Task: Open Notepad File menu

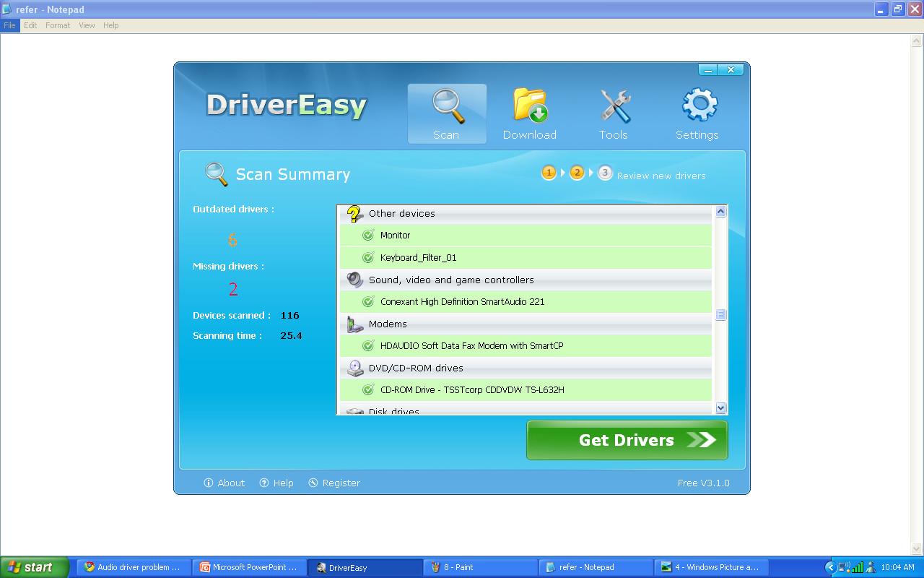Action: (x=9, y=25)
